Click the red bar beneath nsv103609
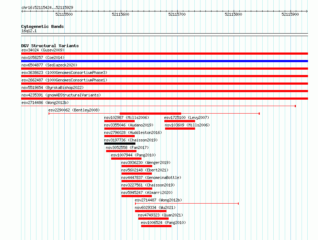Screen dimensions: 318x240 tap(180, 129)
